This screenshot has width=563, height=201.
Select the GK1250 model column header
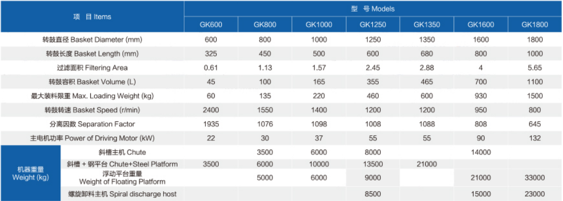[x=373, y=25]
